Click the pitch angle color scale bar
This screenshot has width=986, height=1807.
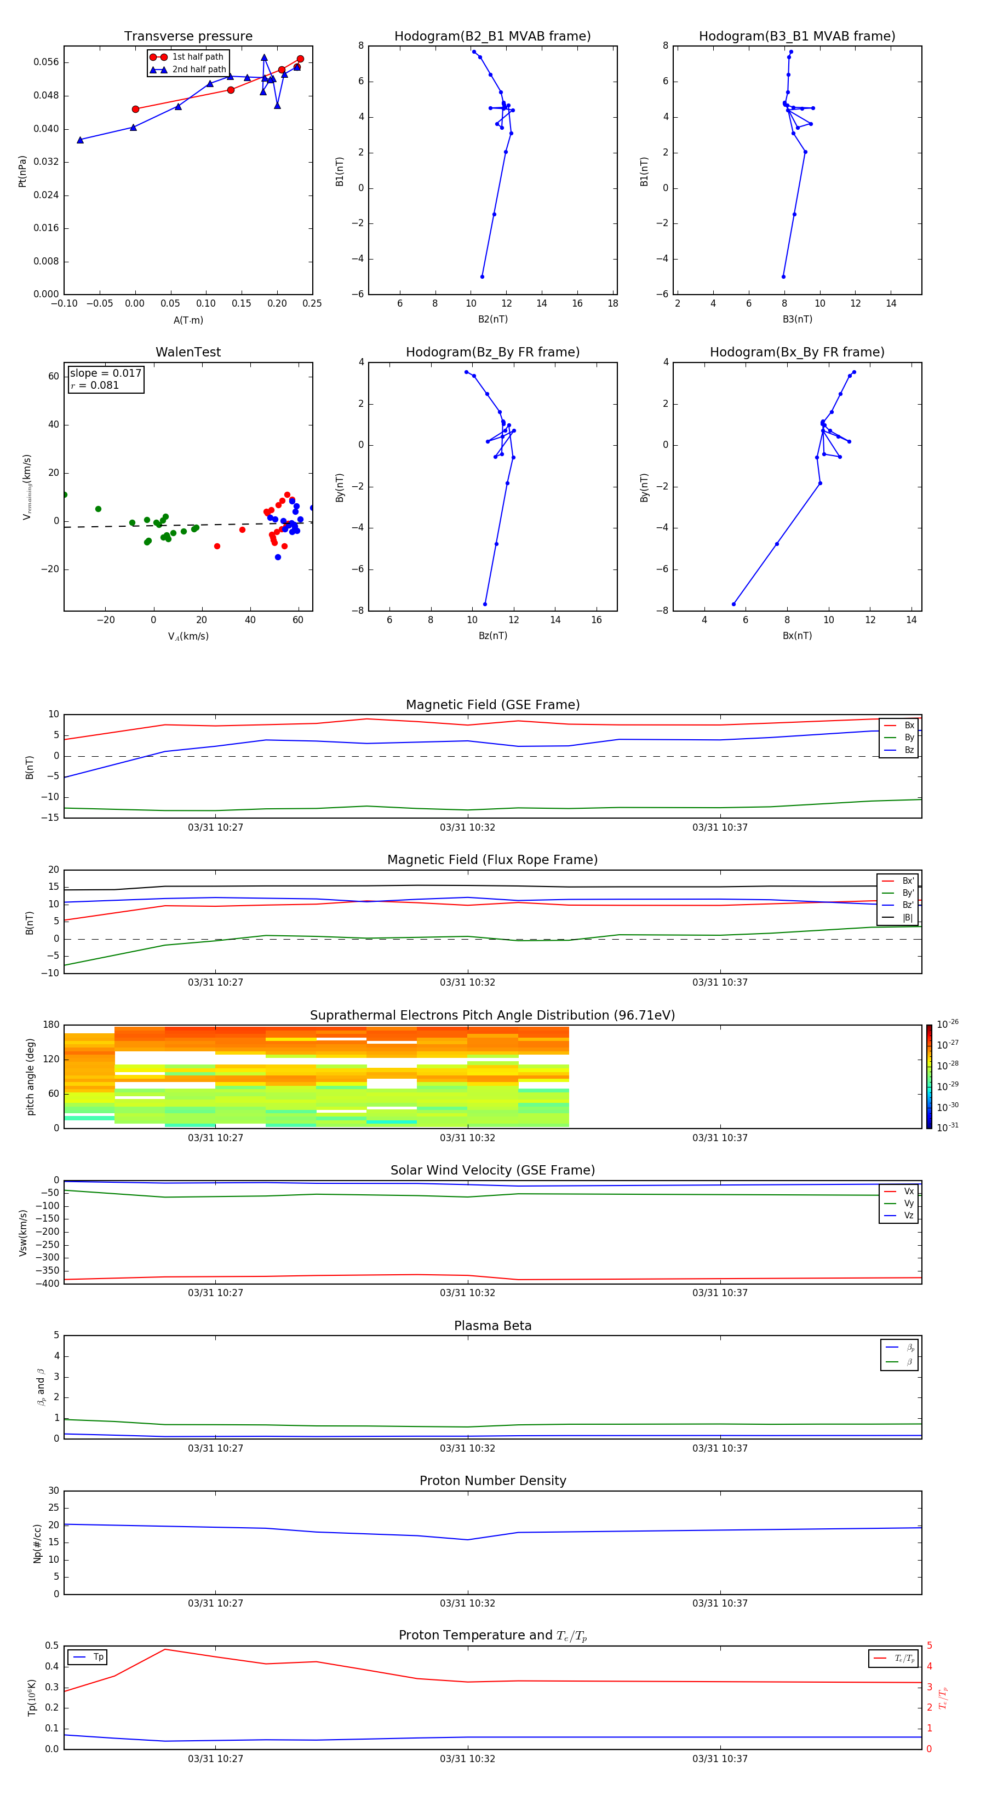click(928, 1076)
